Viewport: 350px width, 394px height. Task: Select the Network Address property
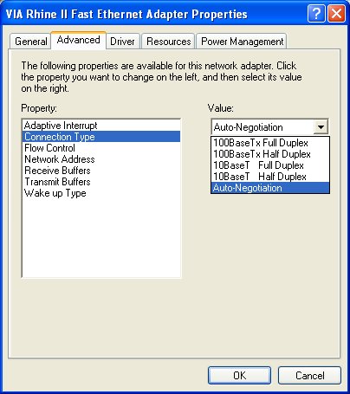(101, 159)
